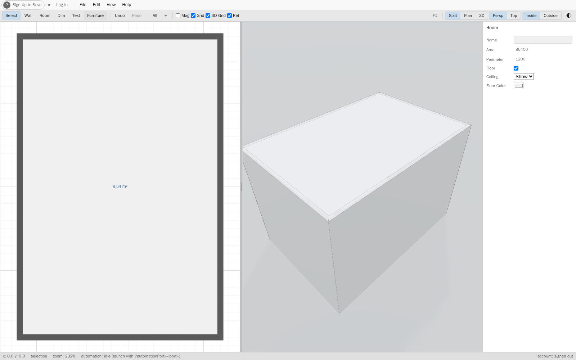Choose the Inside view option
Image resolution: width=576 pixels, height=360 pixels.
531,15
